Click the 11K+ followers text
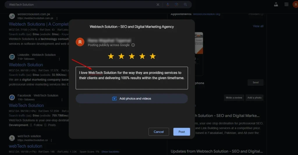Image resolution: width=298 pixels, height=155 pixels. 26,99
